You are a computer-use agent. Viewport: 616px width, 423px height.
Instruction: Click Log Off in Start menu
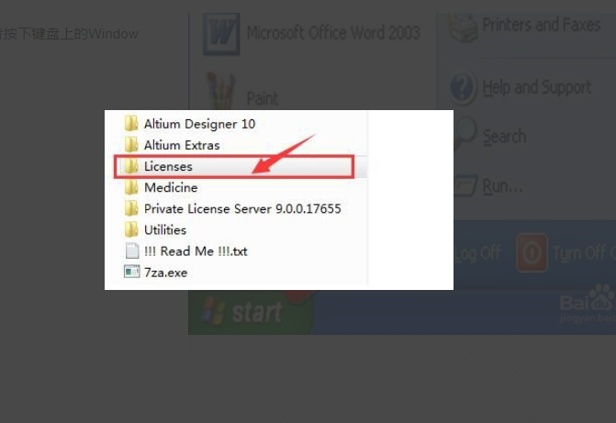[x=477, y=253]
